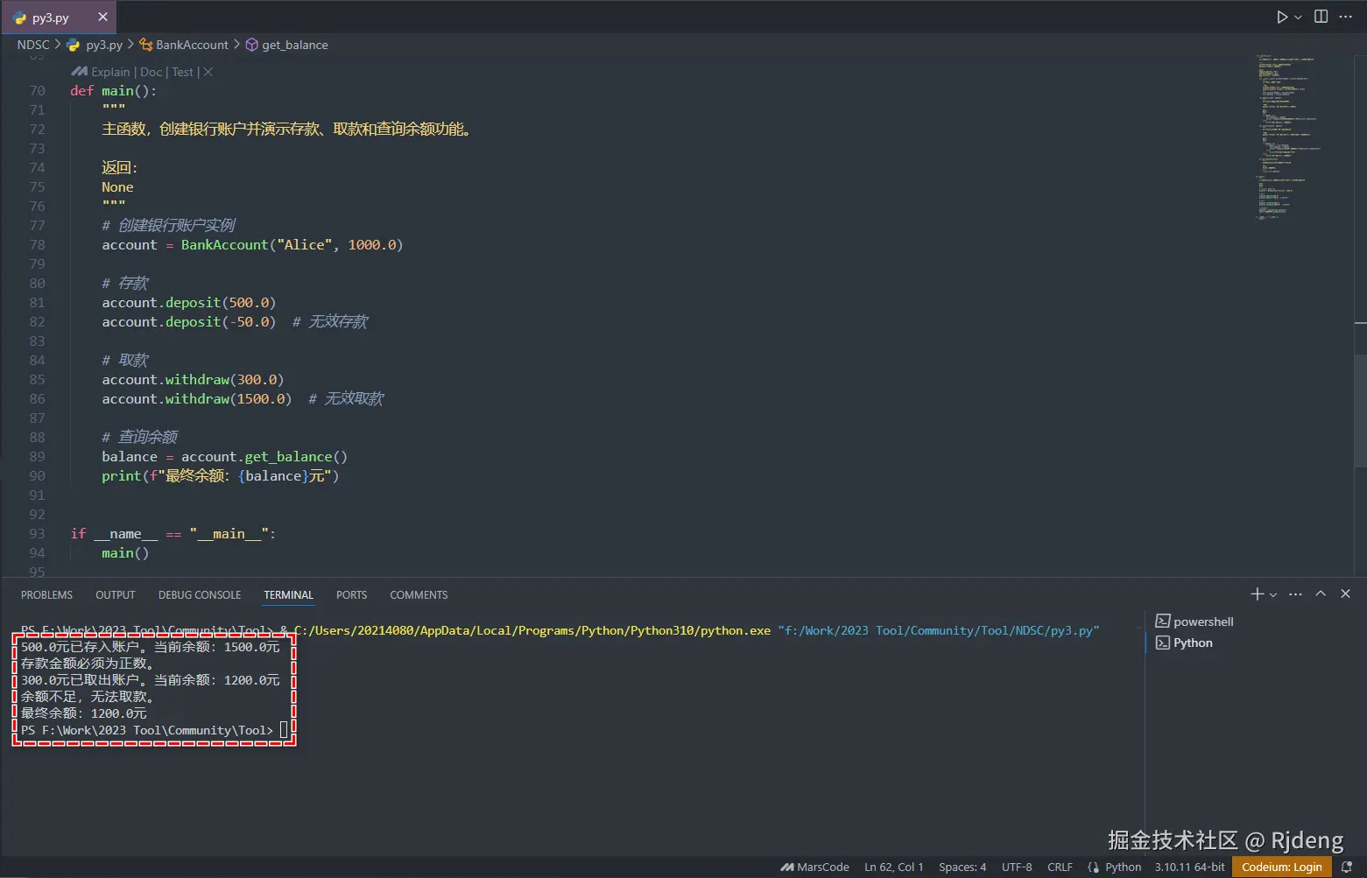The image size is (1367, 878).
Task: Click the language mode braces icon
Action: (1093, 867)
